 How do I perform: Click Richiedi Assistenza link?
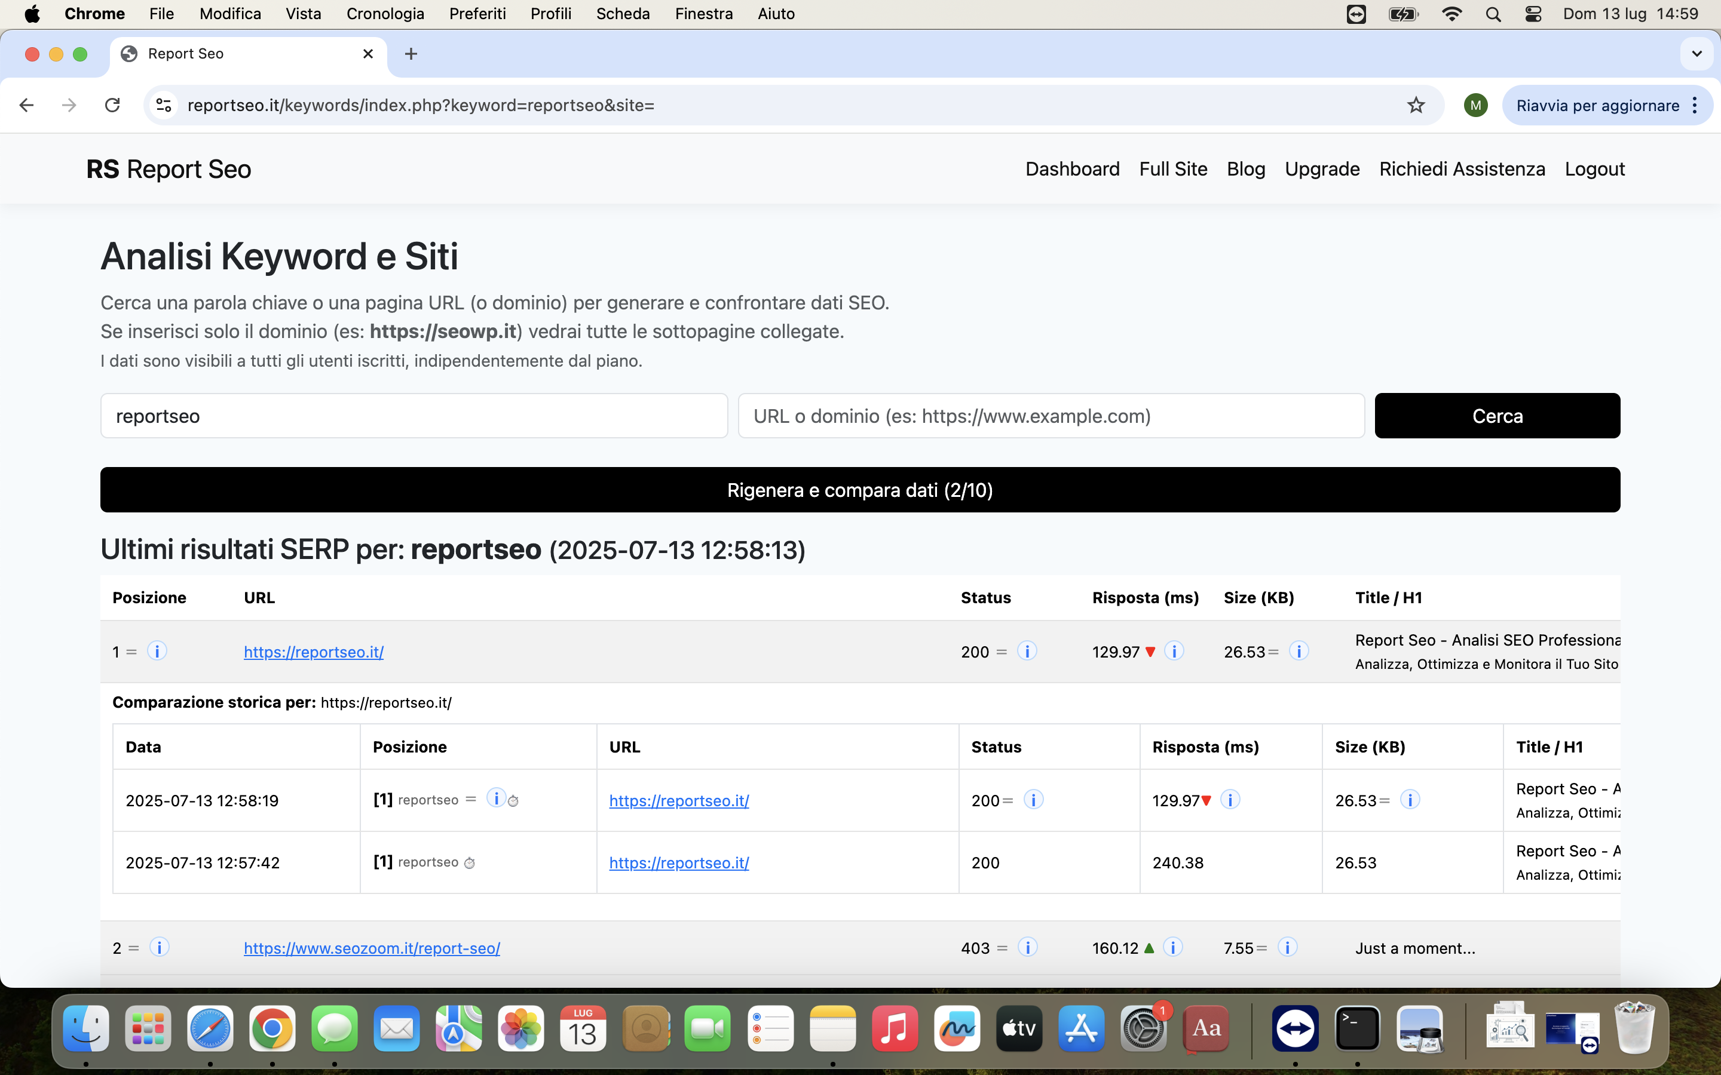1462,169
